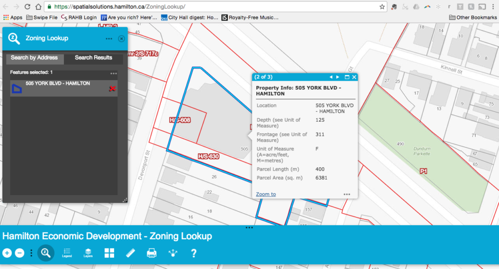Click the Hamilton Economic Development title
The width and height of the screenshot is (499, 269).
[107, 236]
